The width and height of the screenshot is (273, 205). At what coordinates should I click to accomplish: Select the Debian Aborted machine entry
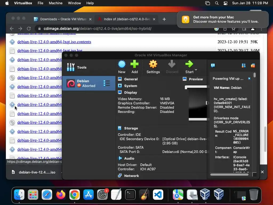89,83
